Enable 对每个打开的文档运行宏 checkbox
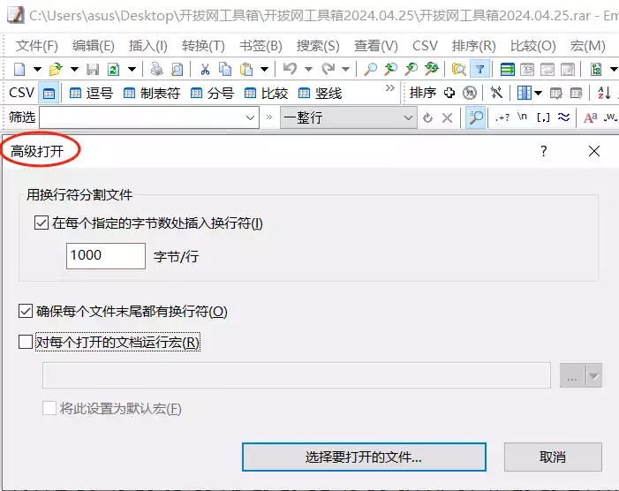 click(x=26, y=343)
